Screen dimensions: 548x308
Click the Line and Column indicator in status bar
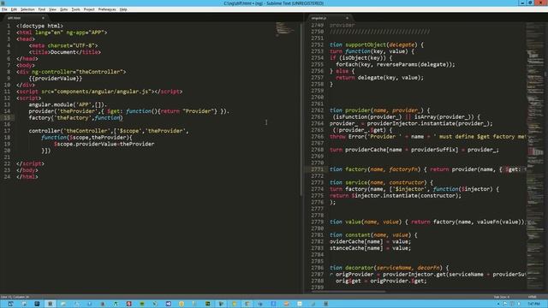15,297
